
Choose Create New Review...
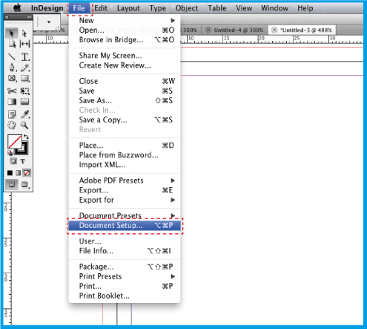click(125, 65)
